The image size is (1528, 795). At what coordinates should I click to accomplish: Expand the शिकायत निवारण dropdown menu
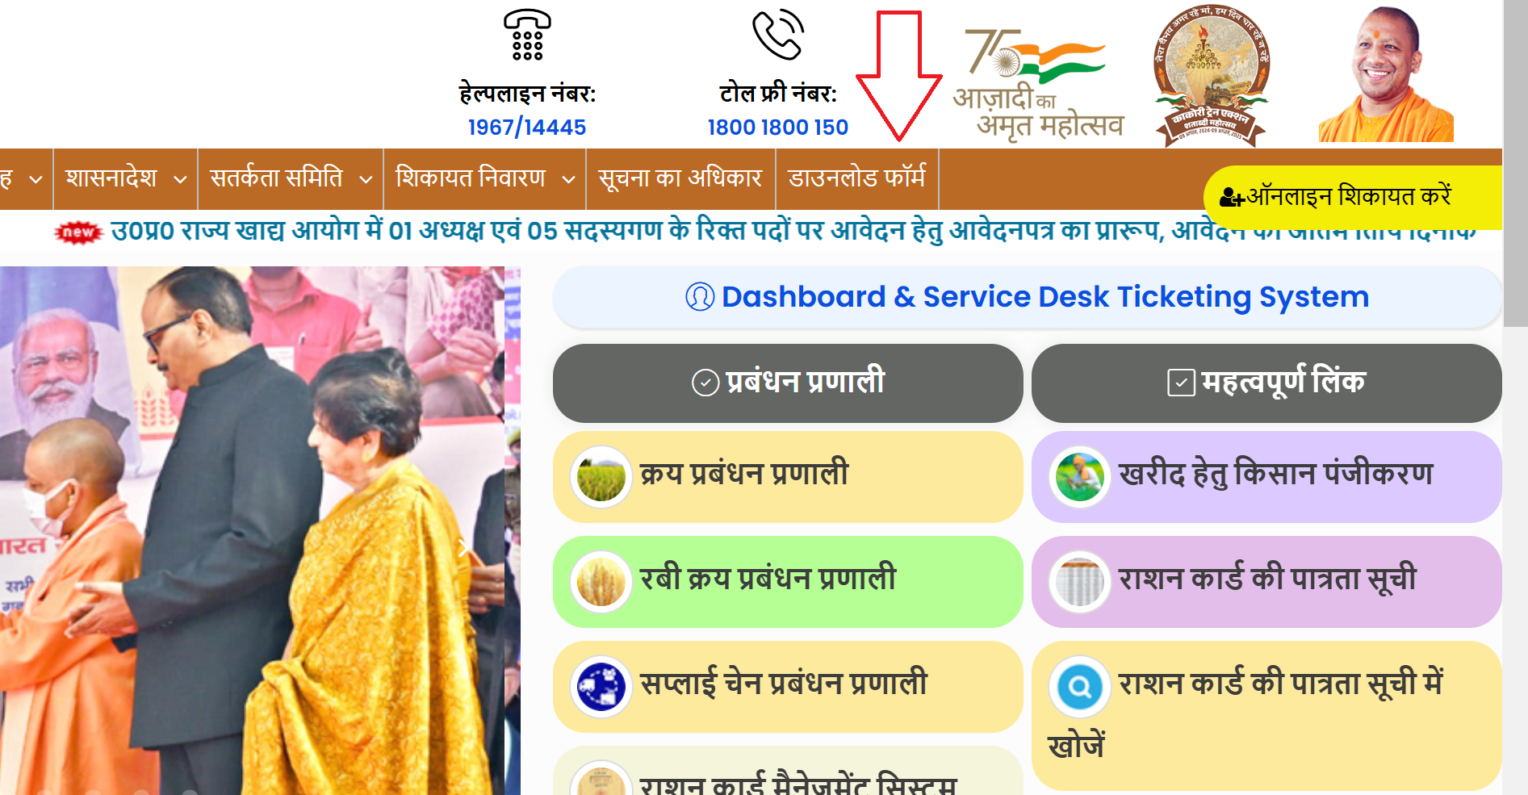485,178
